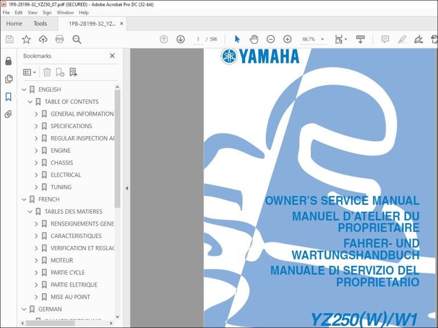Click the scrolling mode toolbar icon
The image size is (438, 328).
[360, 39]
